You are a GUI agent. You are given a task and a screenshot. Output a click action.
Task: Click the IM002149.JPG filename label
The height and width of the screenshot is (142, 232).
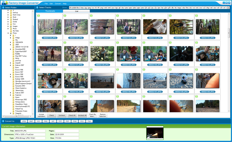click(208, 92)
